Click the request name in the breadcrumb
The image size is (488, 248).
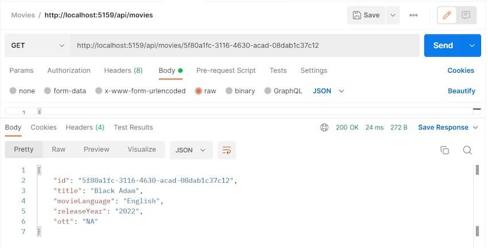click(99, 15)
